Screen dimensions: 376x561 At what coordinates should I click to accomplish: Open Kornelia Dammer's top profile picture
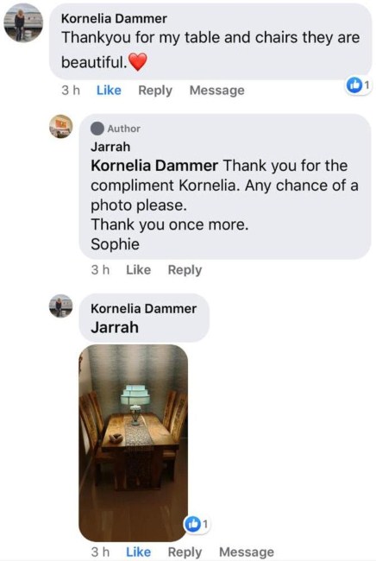[x=23, y=23]
